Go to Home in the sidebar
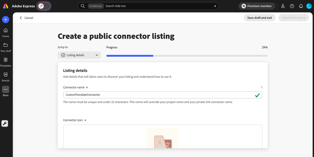Screen dimensions: 314x157 (5, 33)
